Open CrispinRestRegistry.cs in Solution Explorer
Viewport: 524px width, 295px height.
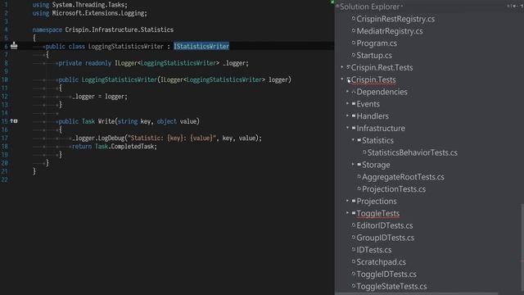pyautogui.click(x=395, y=19)
